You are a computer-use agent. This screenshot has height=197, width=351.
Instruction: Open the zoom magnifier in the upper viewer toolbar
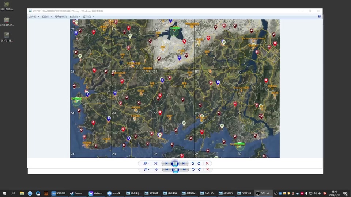tap(146, 163)
